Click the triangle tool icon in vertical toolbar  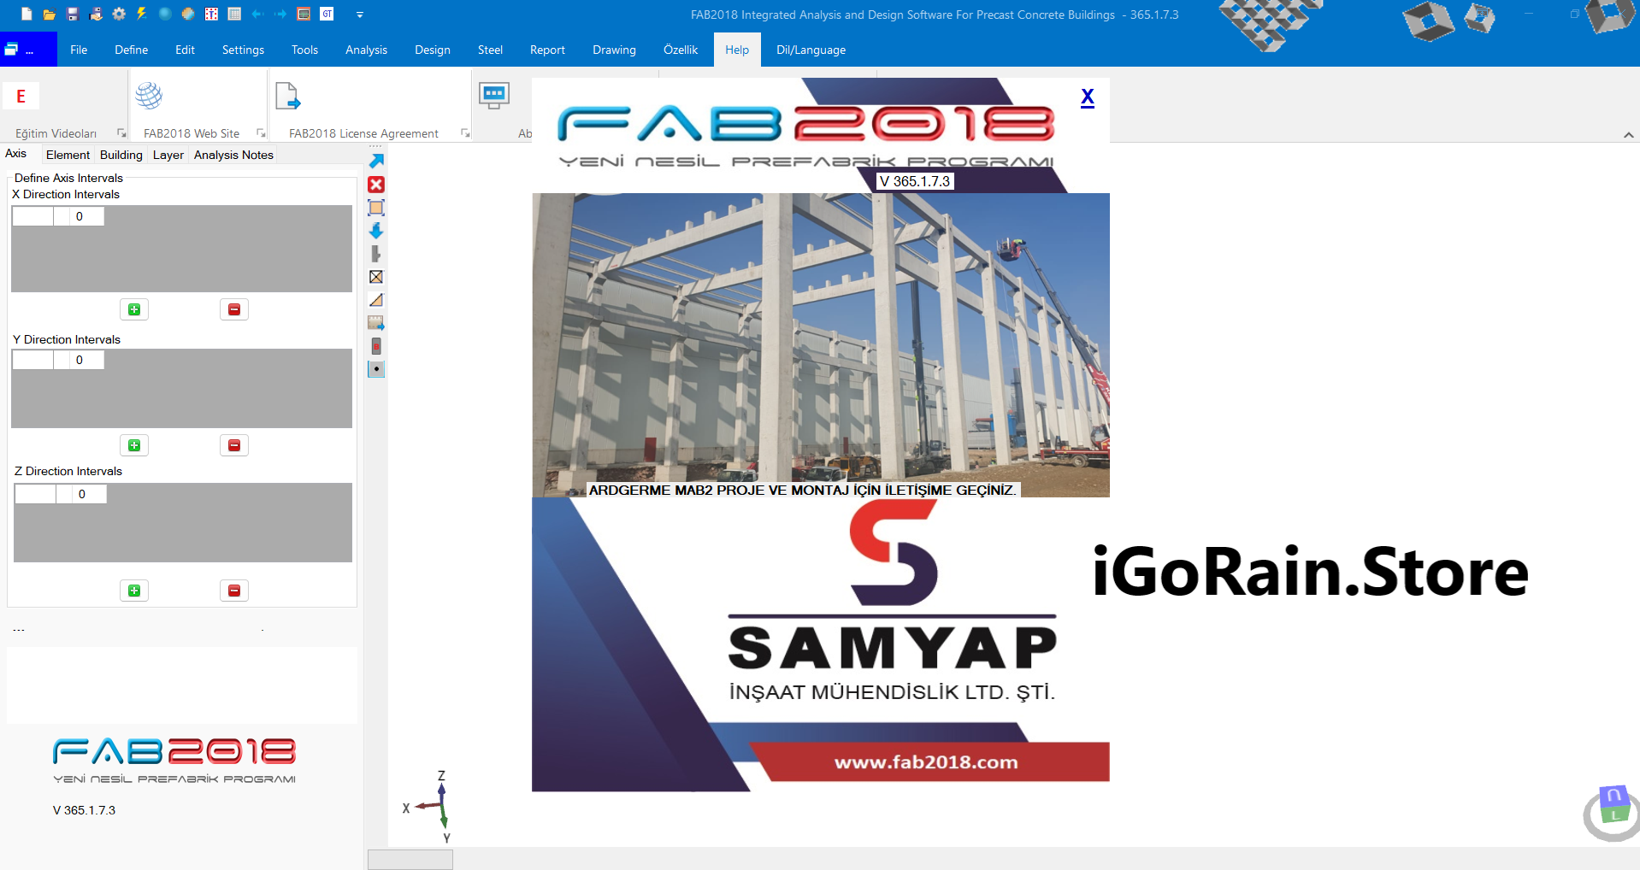[x=376, y=300]
